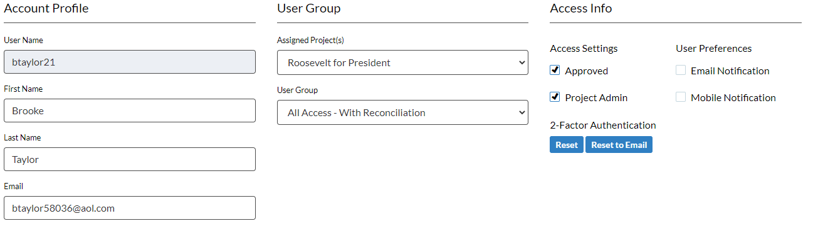818x226 pixels.
Task: Toggle the Approved checkbox
Action: 555,70
